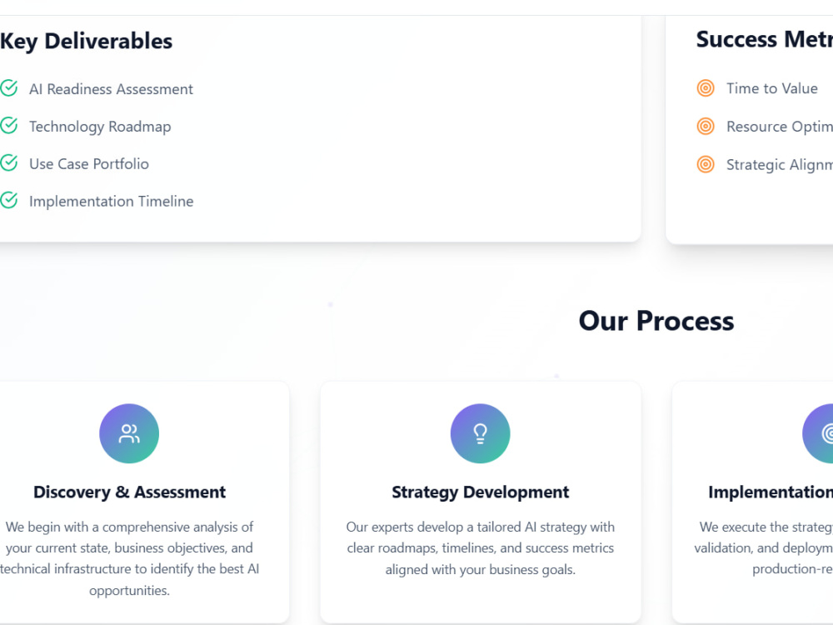Click the Implementation card description paragraph

tap(763, 548)
